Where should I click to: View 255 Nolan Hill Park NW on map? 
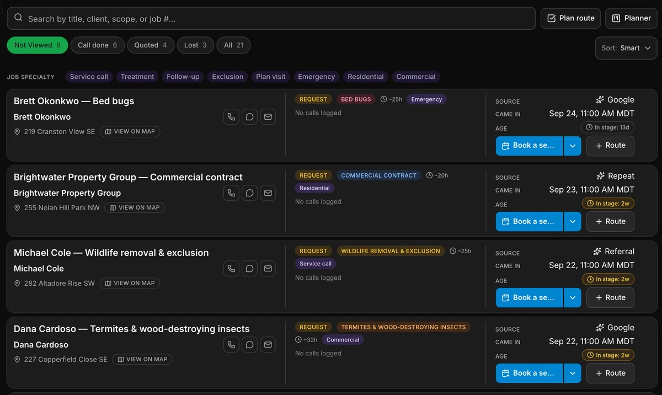pyautogui.click(x=135, y=208)
